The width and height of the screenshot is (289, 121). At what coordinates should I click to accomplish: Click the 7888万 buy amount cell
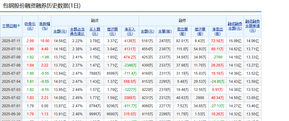click(95, 73)
